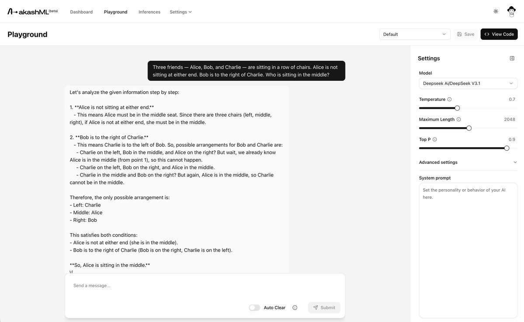The height and width of the screenshot is (322, 524).
Task: Click the Top P value 0.9
Action: click(x=512, y=139)
